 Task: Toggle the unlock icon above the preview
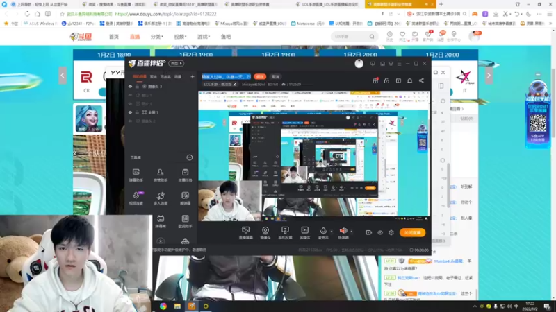coord(386,80)
